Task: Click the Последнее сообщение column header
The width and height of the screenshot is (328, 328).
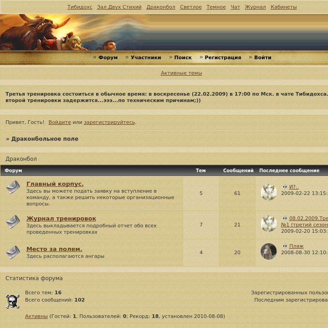Action: click(x=289, y=170)
